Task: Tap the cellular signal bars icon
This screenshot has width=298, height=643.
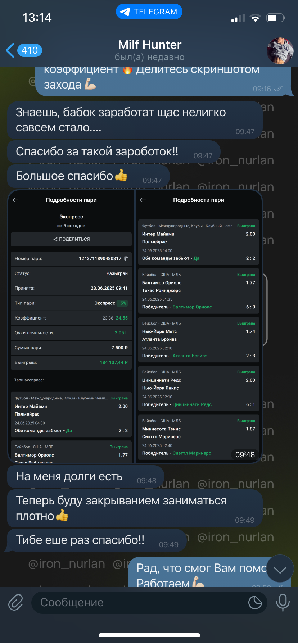Action: tap(238, 18)
